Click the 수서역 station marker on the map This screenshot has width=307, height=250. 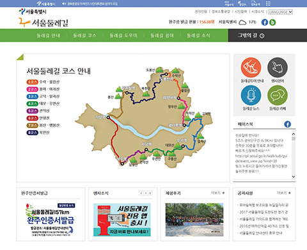pos(183,146)
